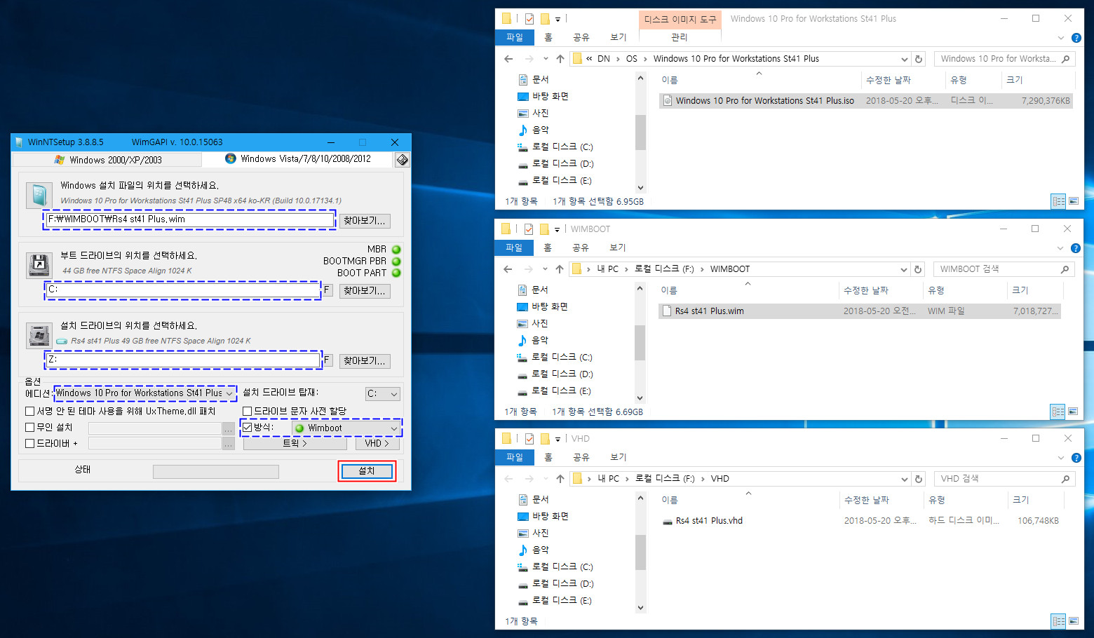Switch to Windows Vista/7/8/10/2008/2012 tab

pyautogui.click(x=298, y=159)
